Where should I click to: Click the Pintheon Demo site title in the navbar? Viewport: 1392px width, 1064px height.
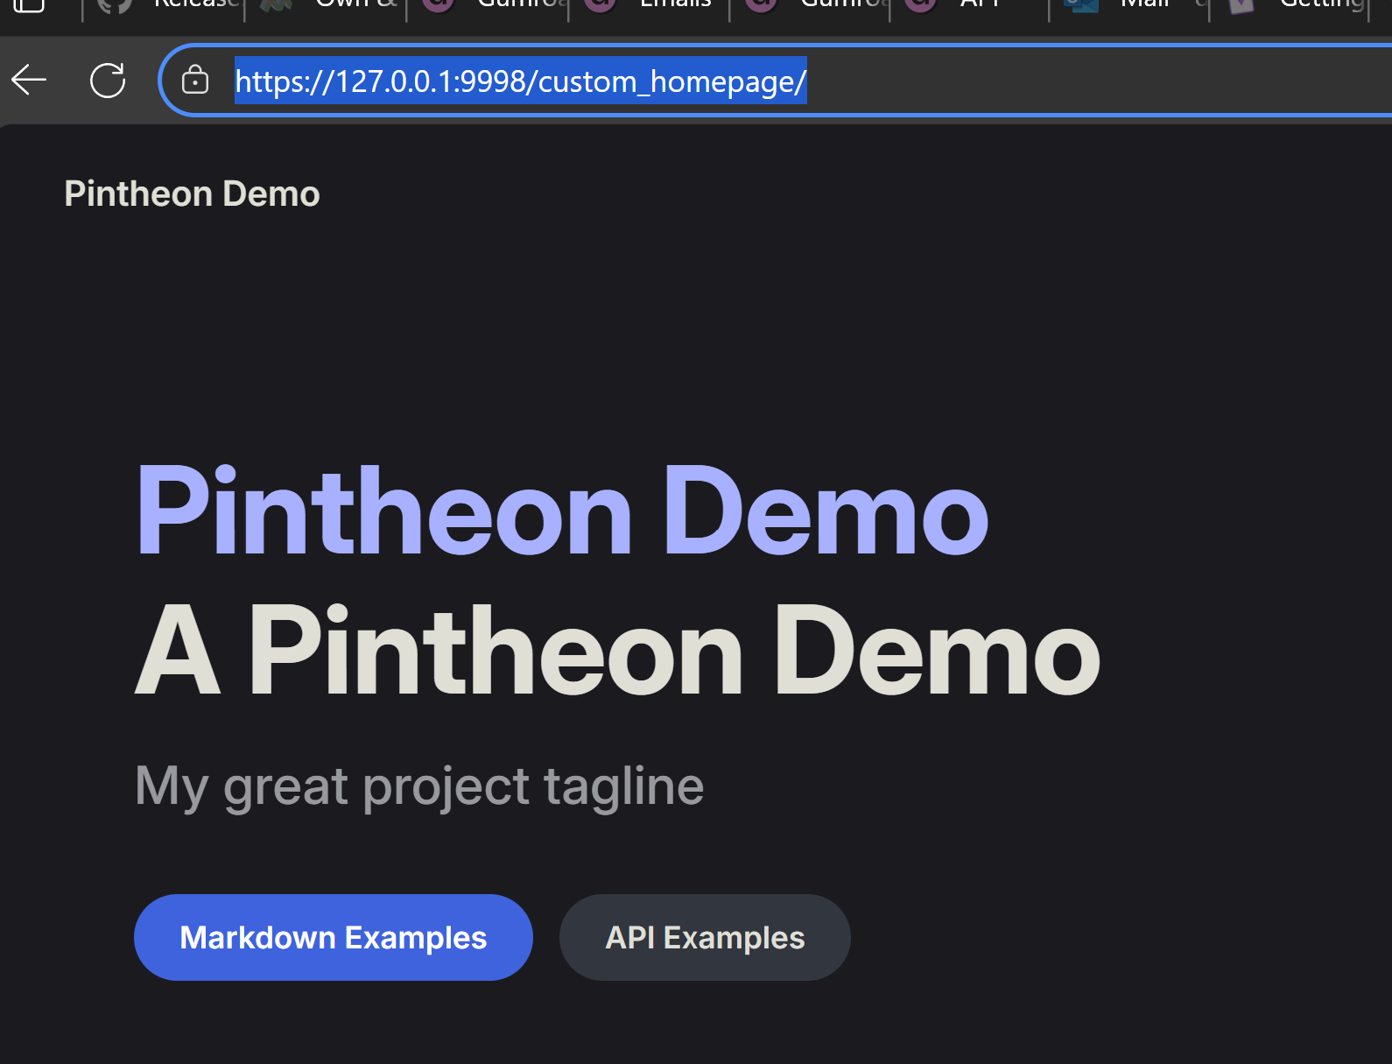click(x=192, y=194)
